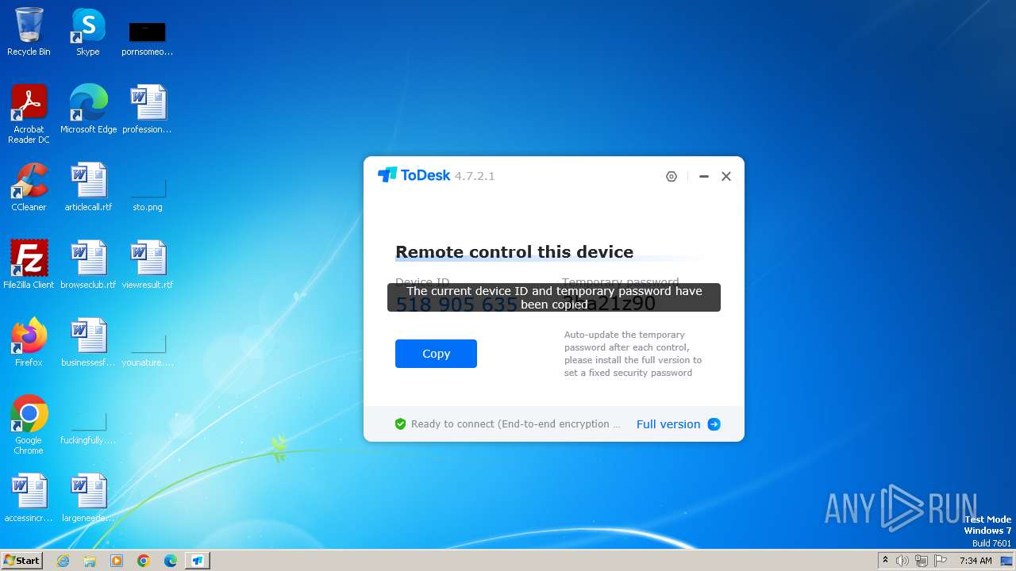Click the volume speaker tray icon

(x=902, y=561)
